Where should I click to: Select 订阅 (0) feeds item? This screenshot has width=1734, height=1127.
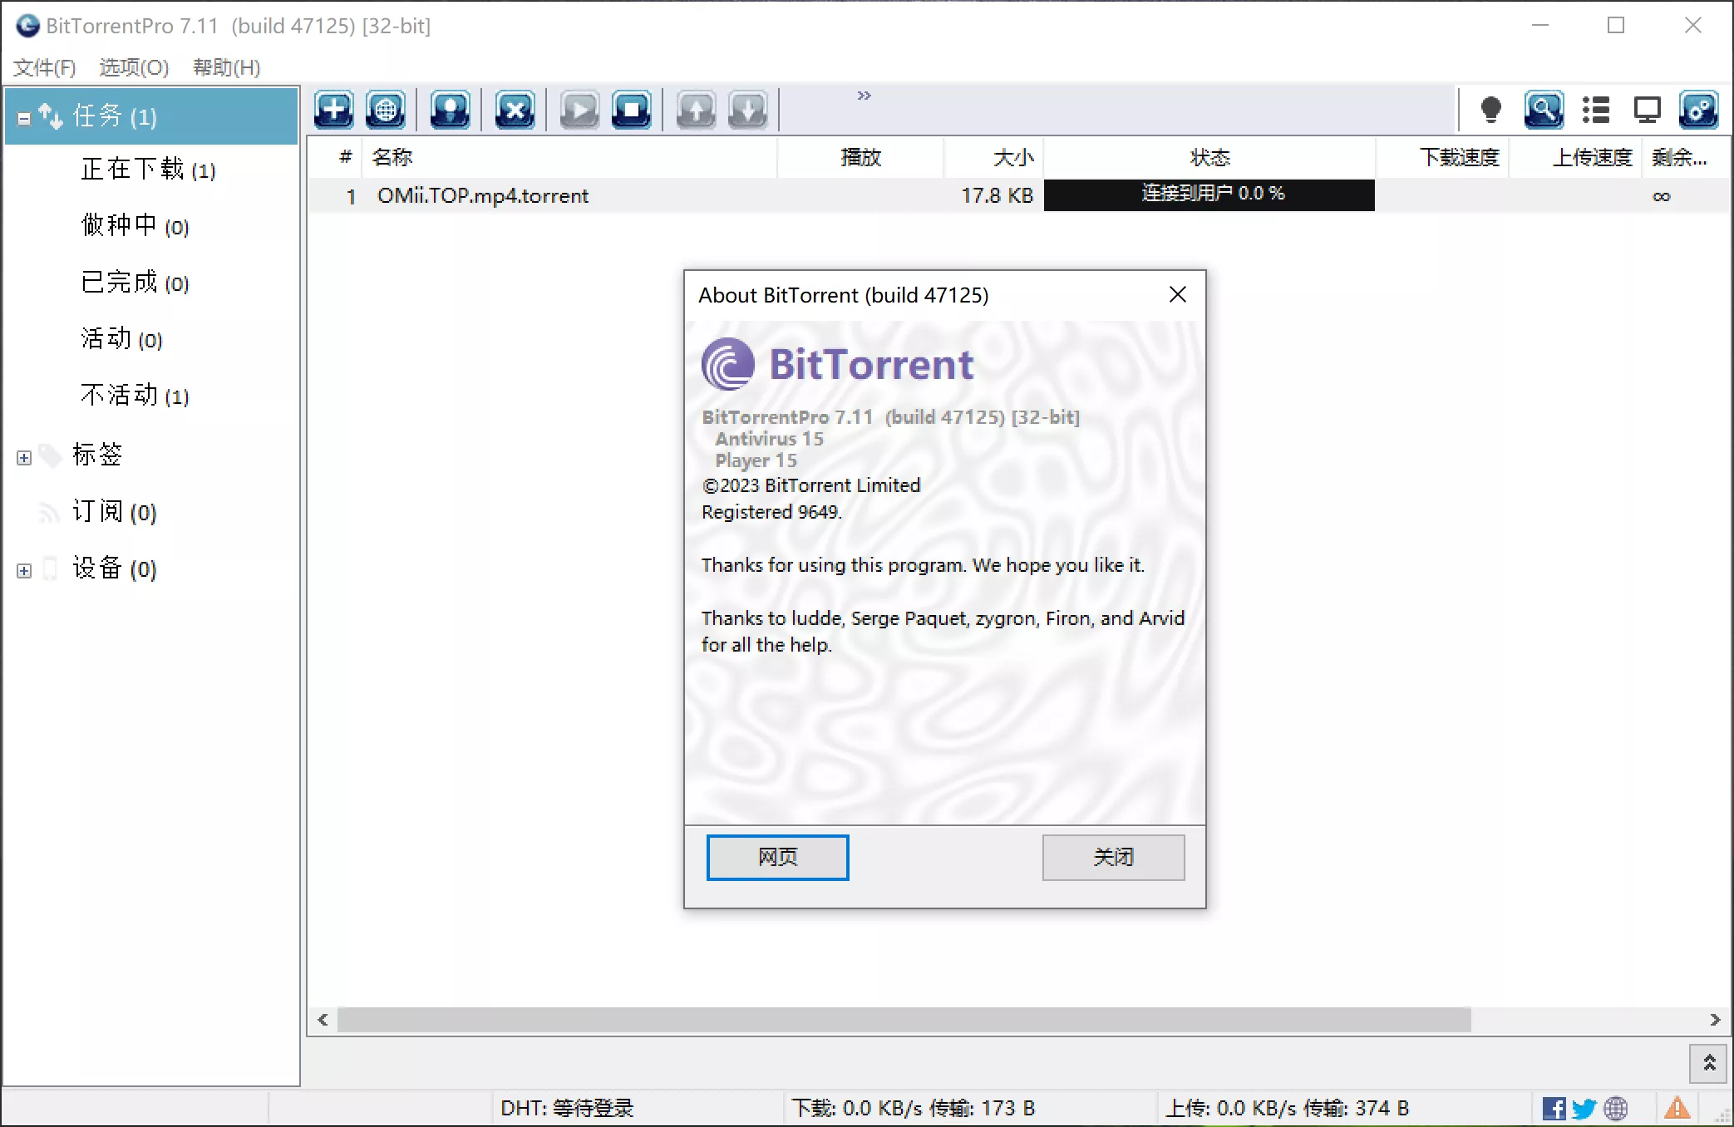(115, 512)
